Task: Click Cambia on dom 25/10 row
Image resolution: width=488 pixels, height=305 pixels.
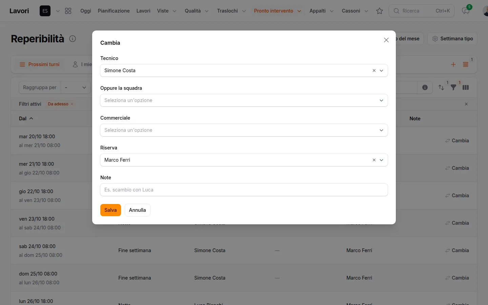Action: tap(457, 278)
